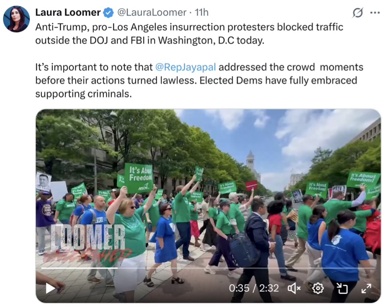Click the end of the played progress segment

[x=118, y=268]
